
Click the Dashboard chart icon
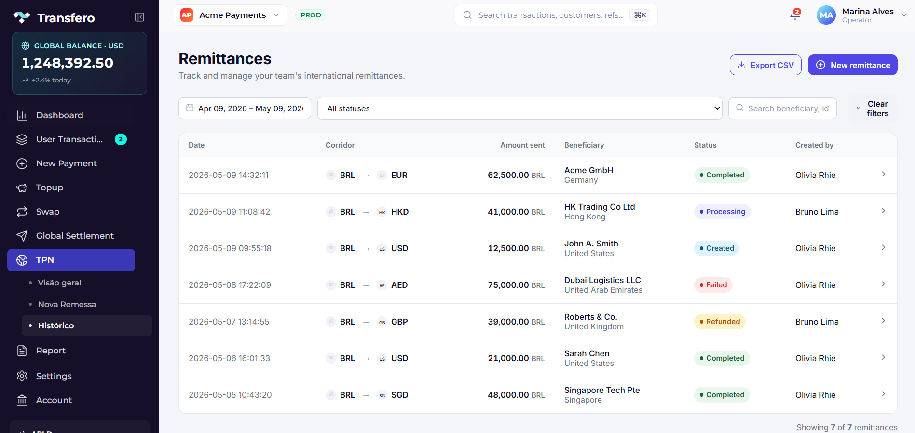[x=22, y=115]
